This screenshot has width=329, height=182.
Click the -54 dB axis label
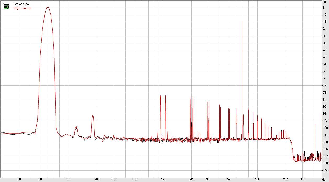(x=324, y=64)
